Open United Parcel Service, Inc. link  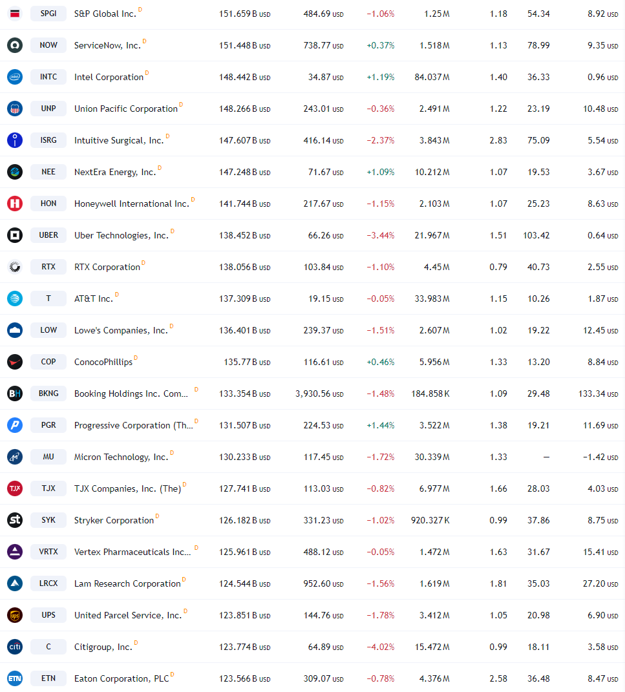128,615
